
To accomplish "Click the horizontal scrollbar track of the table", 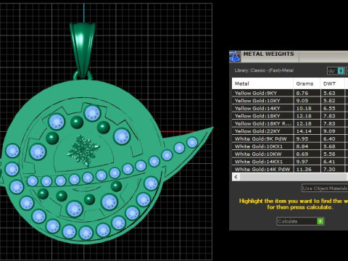I will [294, 177].
